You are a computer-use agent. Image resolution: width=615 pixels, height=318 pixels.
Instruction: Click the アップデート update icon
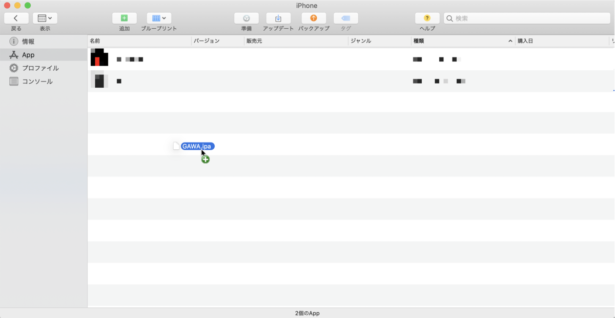pos(278,18)
